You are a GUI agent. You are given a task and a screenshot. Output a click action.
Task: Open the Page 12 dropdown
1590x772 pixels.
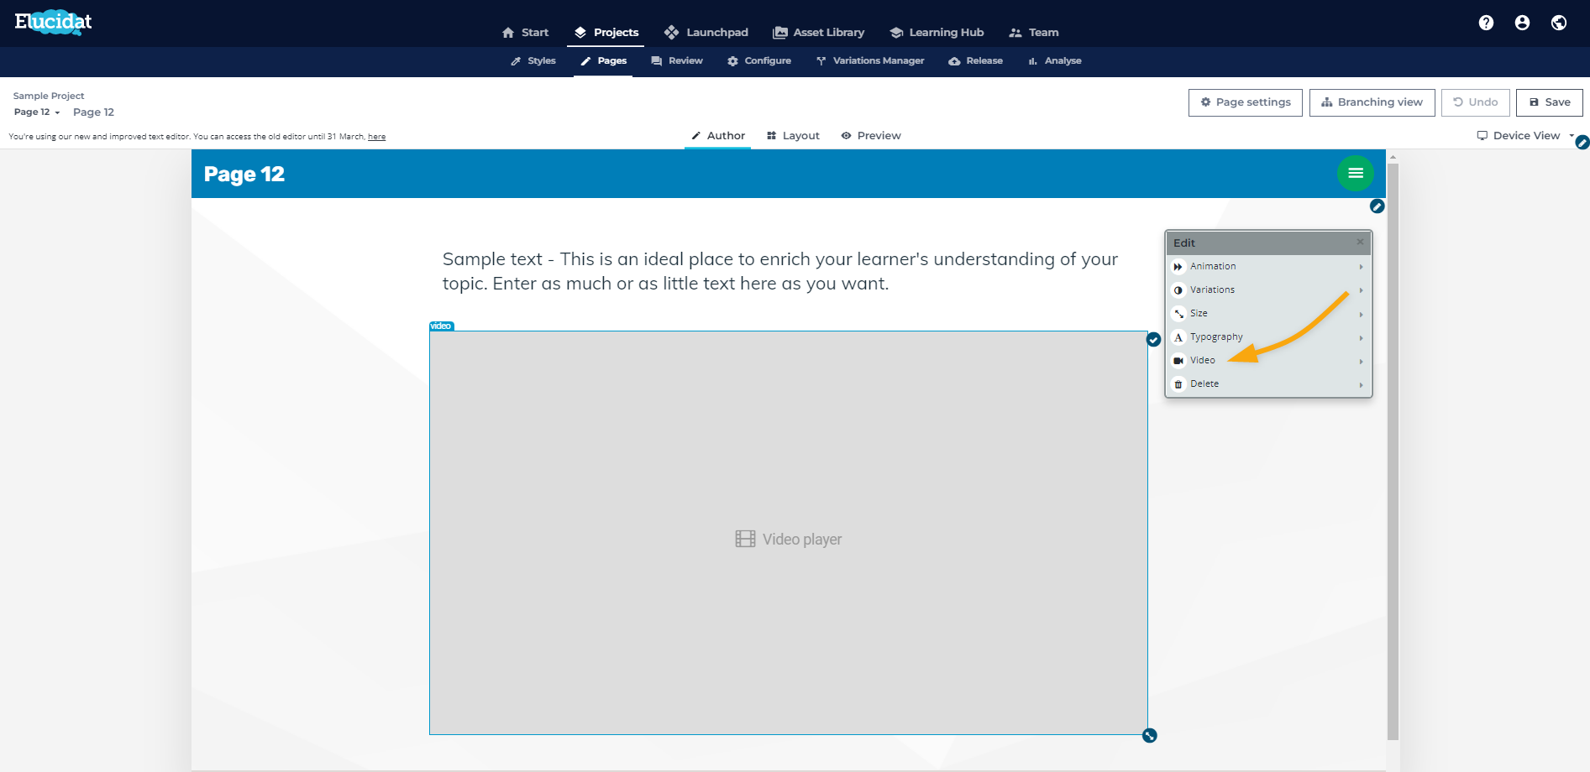[x=37, y=112]
